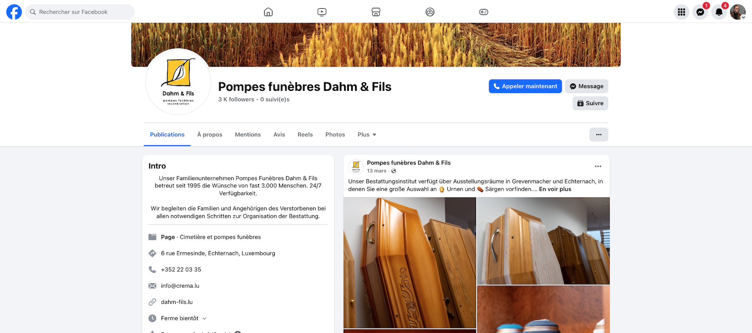Open the Groups icon in top bar
The image size is (752, 333).
(x=430, y=12)
